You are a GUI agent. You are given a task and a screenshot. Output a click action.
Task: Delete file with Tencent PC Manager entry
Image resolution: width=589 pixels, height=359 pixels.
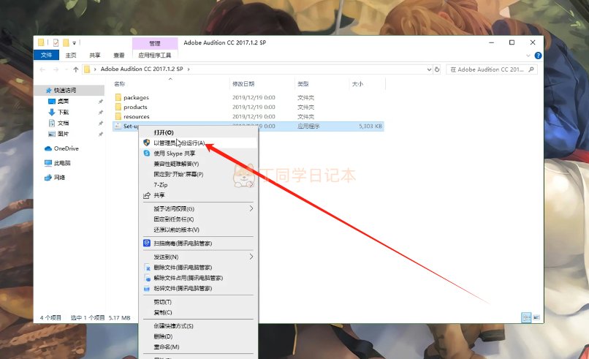coord(183,268)
